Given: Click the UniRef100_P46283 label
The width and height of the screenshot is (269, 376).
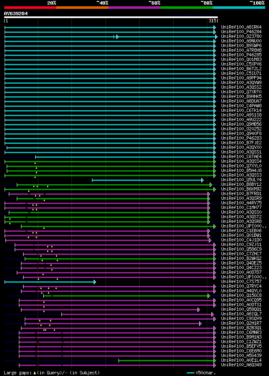Looking at the screenshot, I should (241, 138).
